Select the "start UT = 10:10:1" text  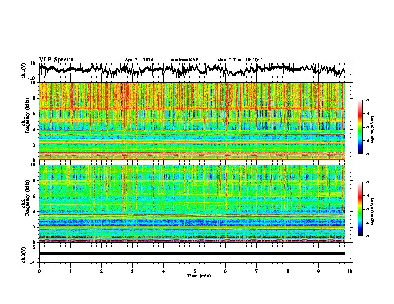click(240, 60)
